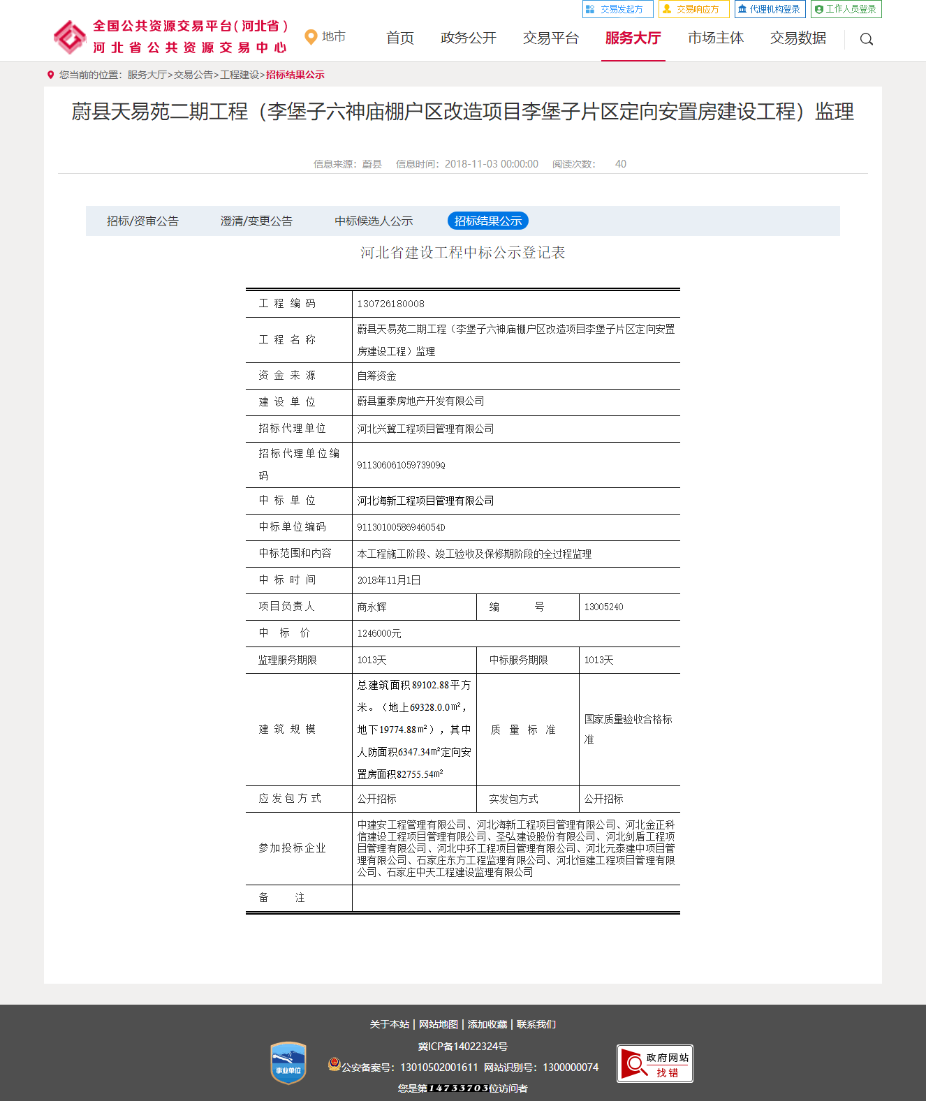Go to 首页 in navigation
Image resolution: width=926 pixels, height=1101 pixels.
tap(400, 38)
